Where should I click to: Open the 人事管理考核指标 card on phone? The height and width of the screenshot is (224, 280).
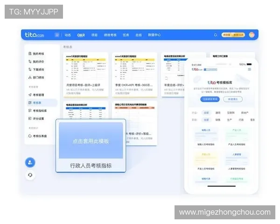(237, 161)
